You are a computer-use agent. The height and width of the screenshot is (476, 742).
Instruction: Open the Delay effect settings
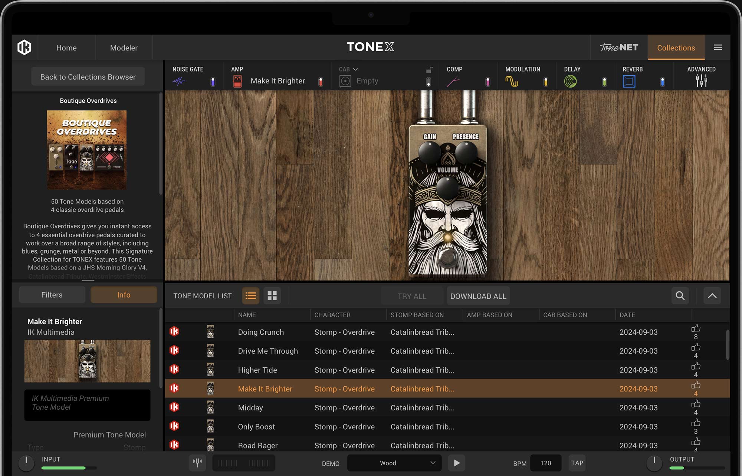pos(570,81)
